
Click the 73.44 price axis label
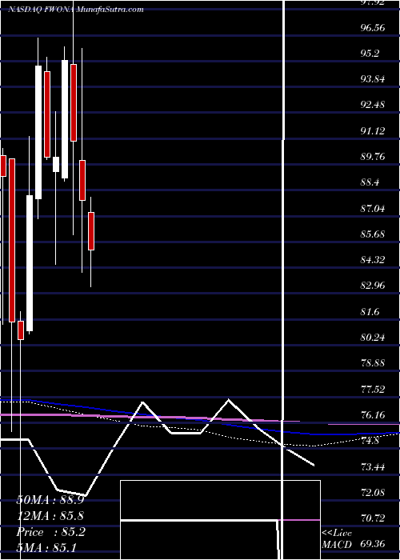point(373,467)
